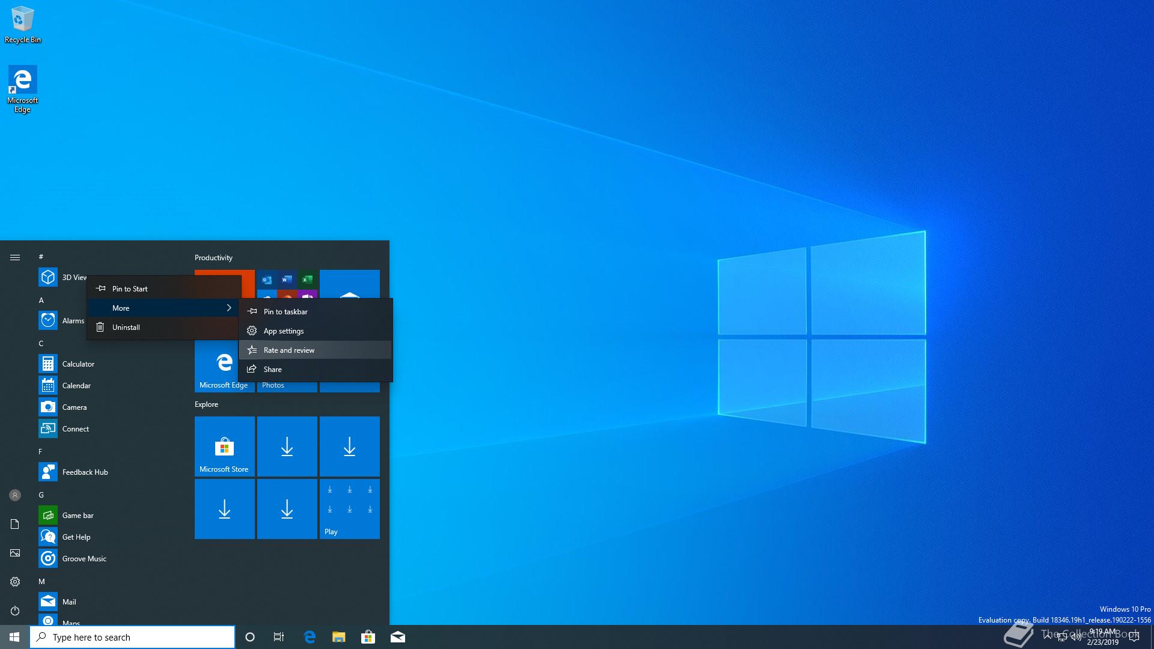This screenshot has height=649, width=1154.
Task: Click the letter G section header
Action: [x=41, y=495]
